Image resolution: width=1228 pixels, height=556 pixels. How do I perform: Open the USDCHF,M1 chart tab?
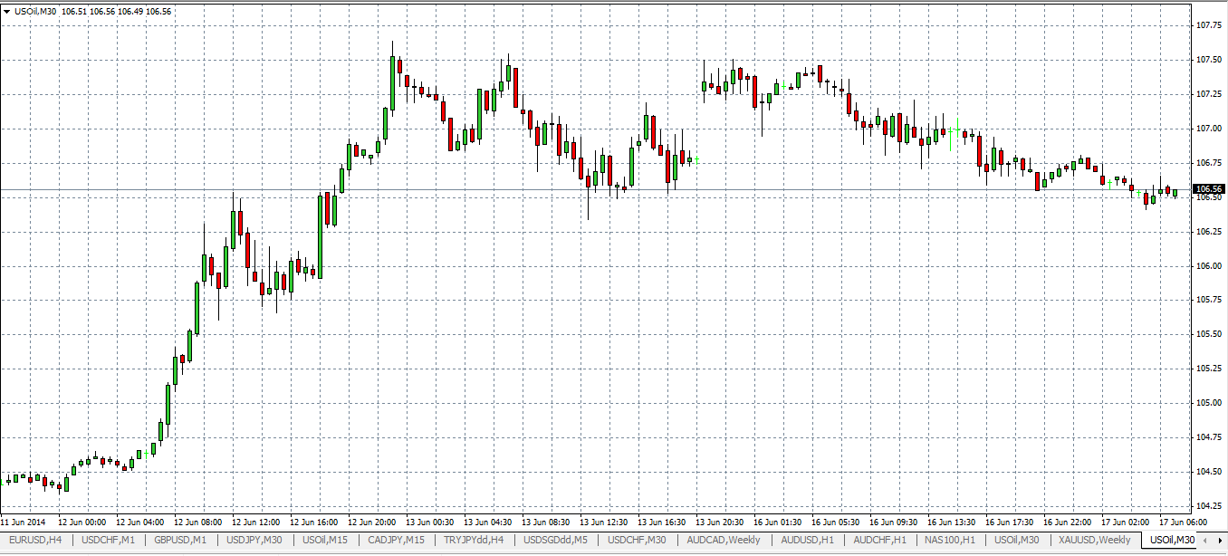coord(109,540)
